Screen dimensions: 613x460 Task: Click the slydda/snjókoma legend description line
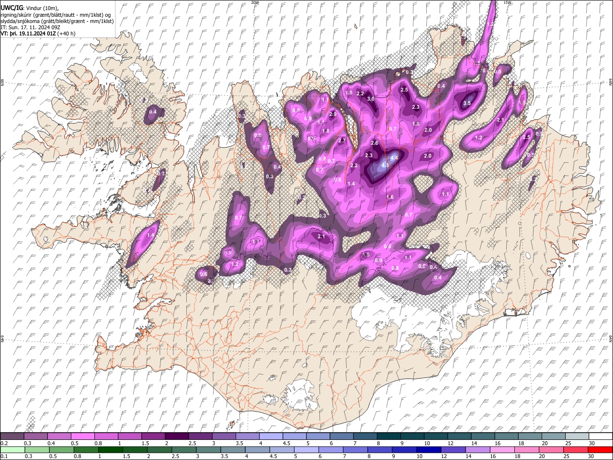(57, 21)
